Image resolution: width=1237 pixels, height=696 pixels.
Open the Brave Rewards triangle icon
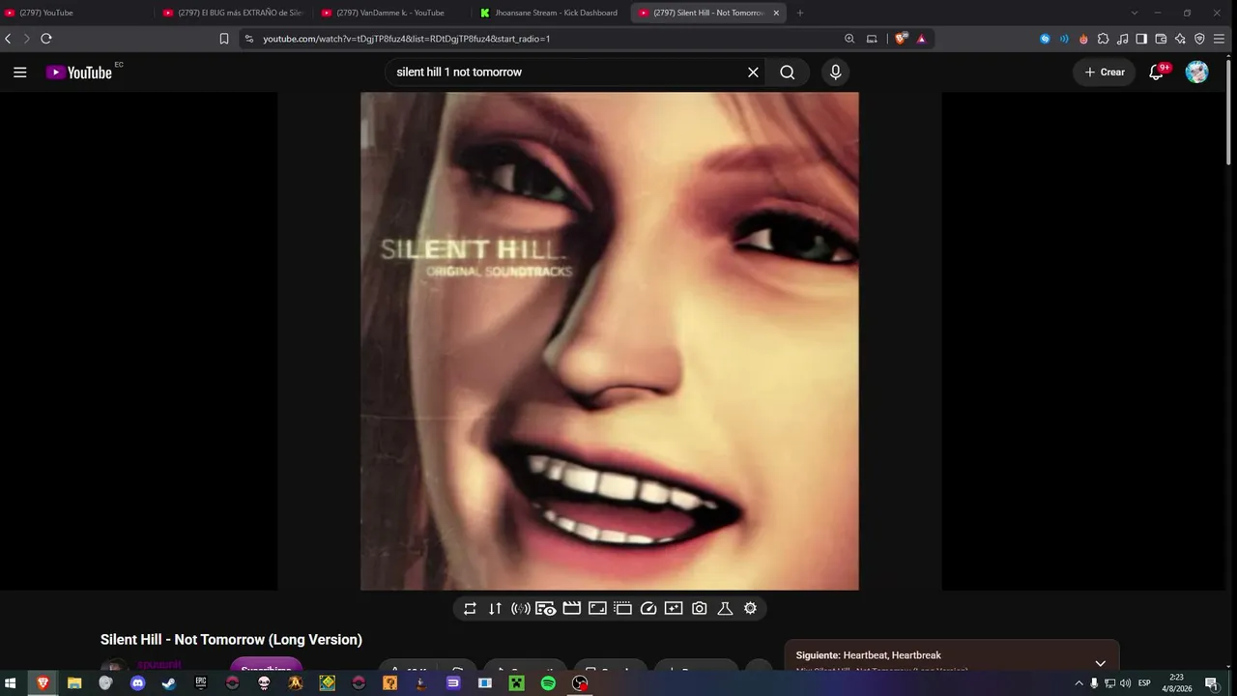[921, 39]
